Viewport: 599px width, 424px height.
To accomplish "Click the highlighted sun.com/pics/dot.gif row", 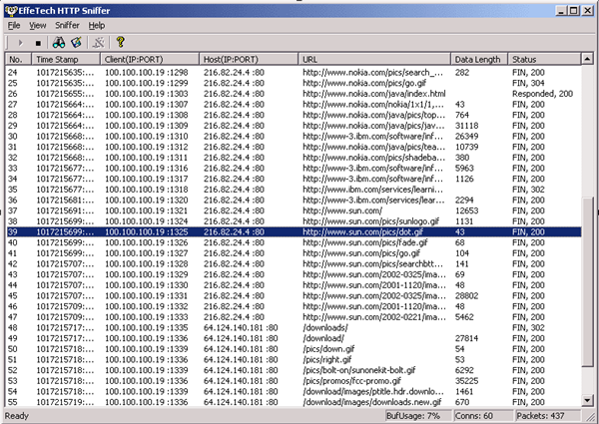I will (x=295, y=232).
